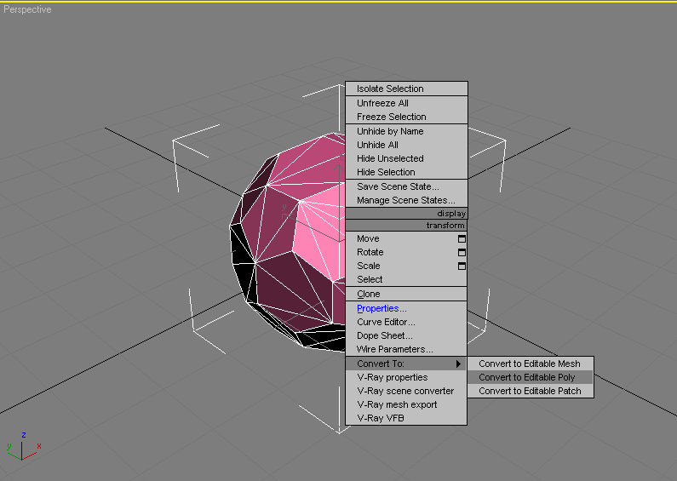Open the Dope Sheet

point(406,336)
